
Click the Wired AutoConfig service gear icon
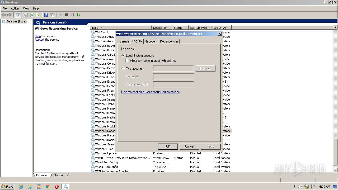[93, 162]
